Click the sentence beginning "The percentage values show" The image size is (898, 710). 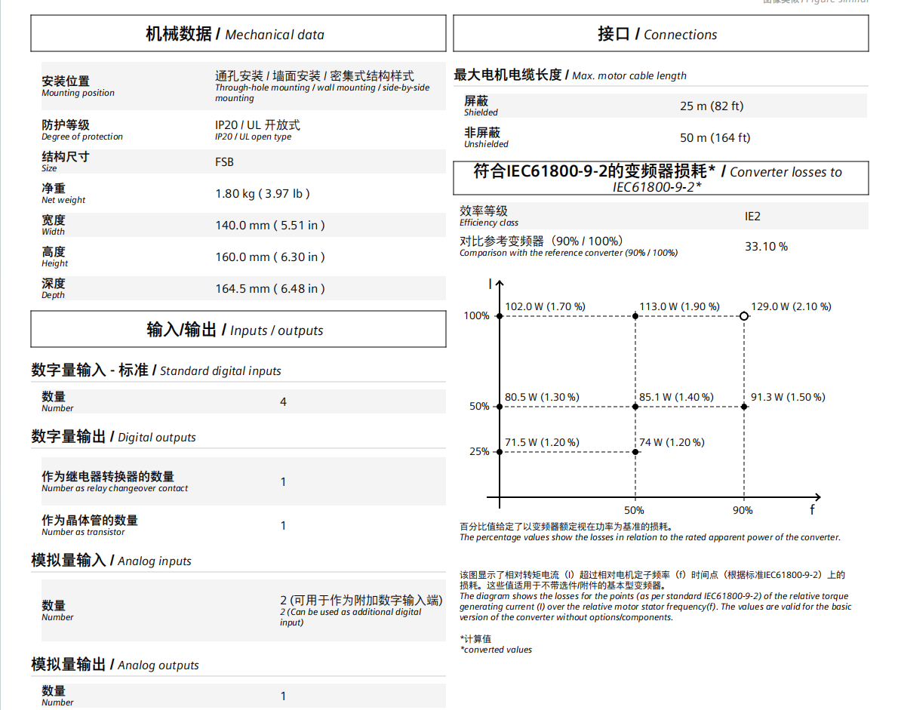pos(650,538)
